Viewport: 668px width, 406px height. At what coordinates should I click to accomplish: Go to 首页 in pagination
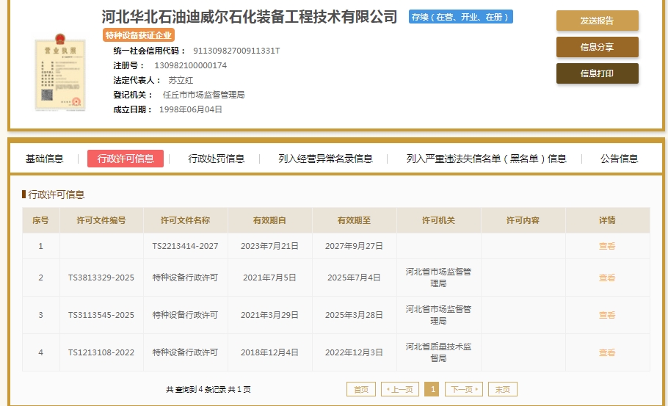click(361, 389)
